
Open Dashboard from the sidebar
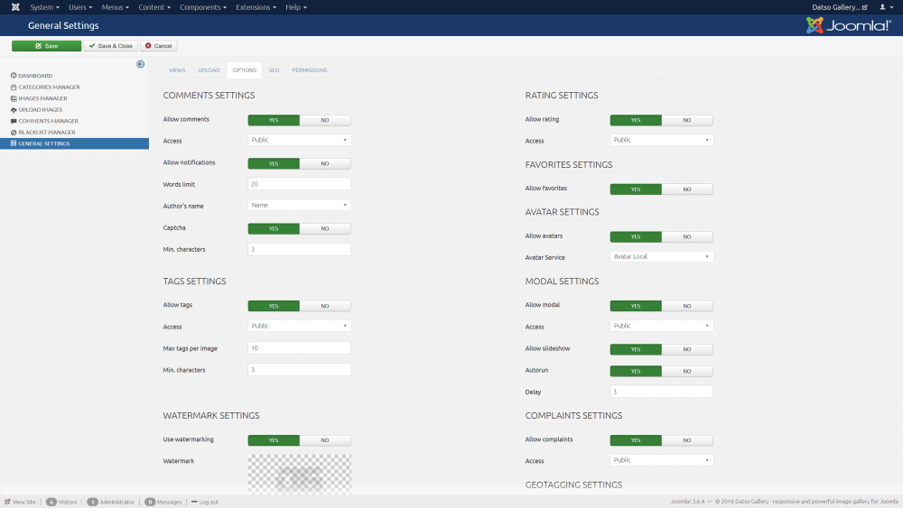[x=35, y=76]
